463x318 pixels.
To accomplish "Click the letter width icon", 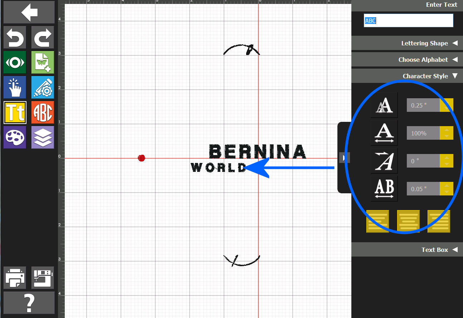I will (384, 133).
